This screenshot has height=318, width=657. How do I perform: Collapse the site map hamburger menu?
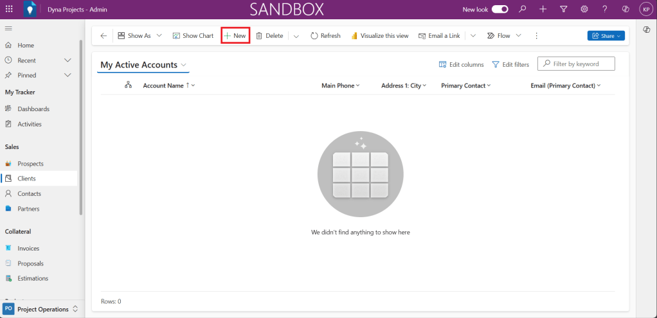click(8, 29)
